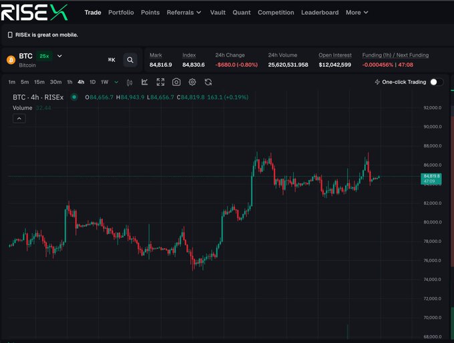Open the Portfolio tab
Screen dimensions: 454x343
click(121, 13)
